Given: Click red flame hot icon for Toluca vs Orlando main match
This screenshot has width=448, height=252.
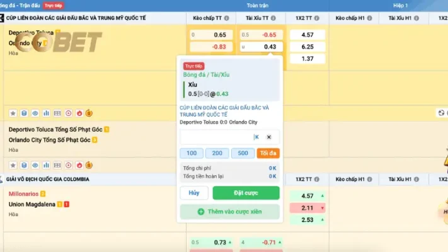Looking at the screenshot, I should 79,113.
